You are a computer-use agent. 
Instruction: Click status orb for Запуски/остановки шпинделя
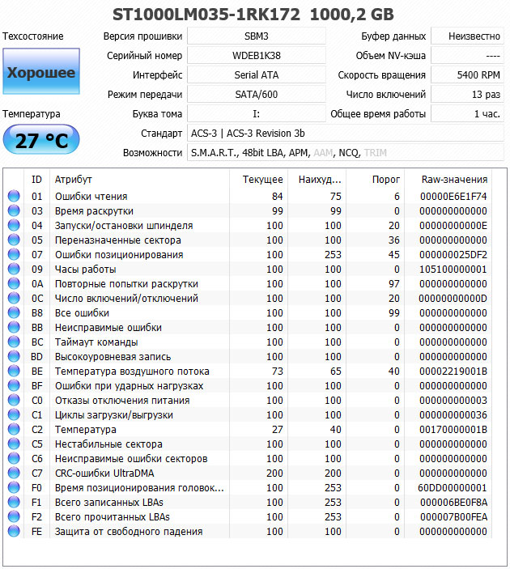14,225
